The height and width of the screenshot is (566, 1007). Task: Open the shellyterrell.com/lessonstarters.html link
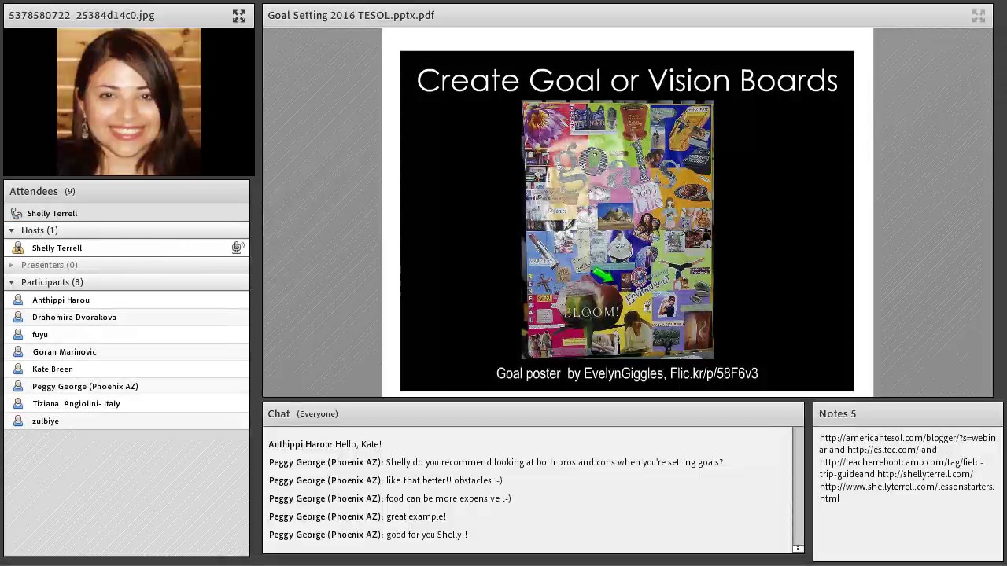[x=906, y=493]
